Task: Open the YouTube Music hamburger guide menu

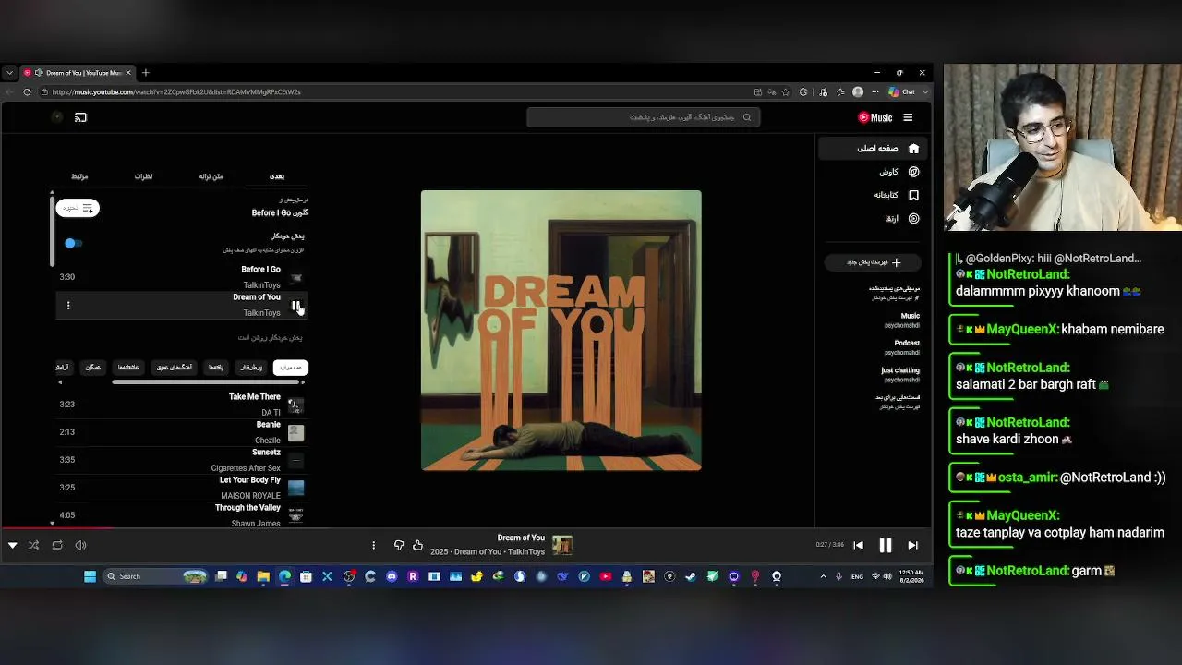Action: coord(908,117)
